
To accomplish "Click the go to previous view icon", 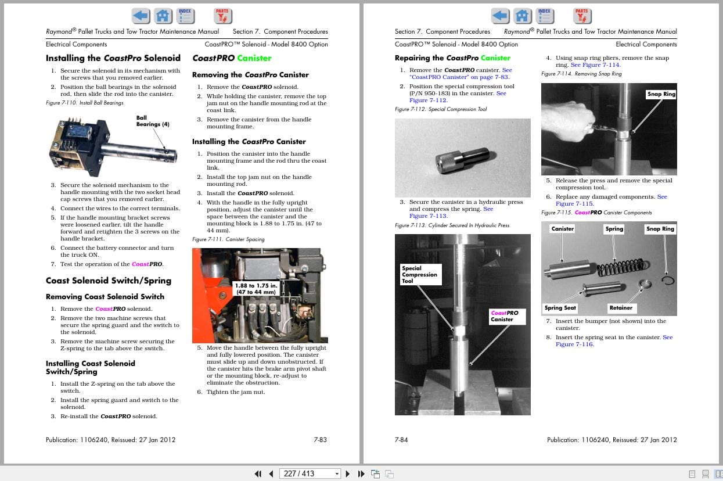I will [375, 474].
